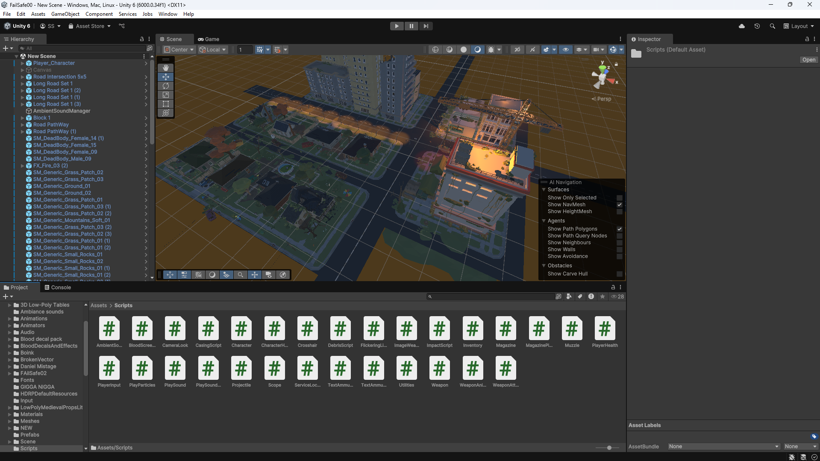Expand the Player_Character hierarchy item
The width and height of the screenshot is (820, 461).
(23, 63)
